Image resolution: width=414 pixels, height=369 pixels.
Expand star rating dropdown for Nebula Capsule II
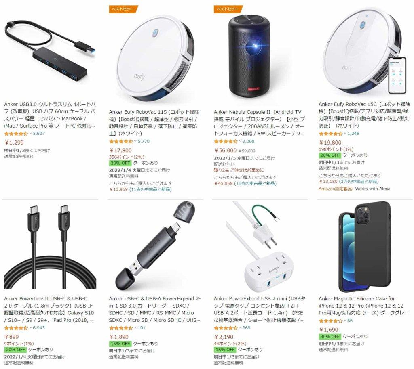240,141
